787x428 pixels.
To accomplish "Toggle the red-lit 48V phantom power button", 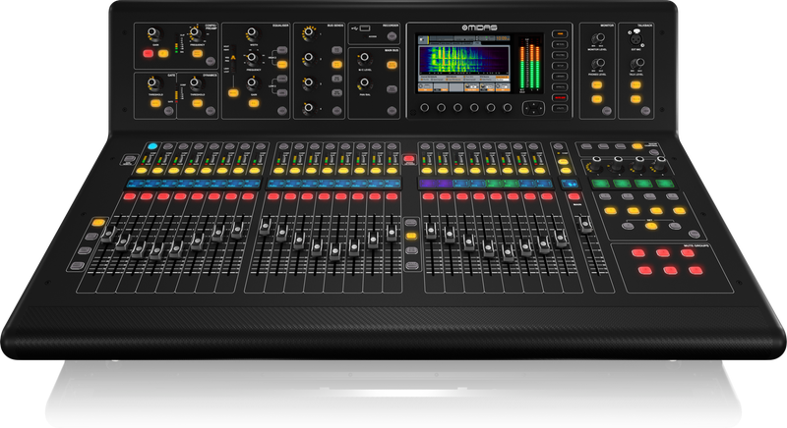I will coord(149,53).
